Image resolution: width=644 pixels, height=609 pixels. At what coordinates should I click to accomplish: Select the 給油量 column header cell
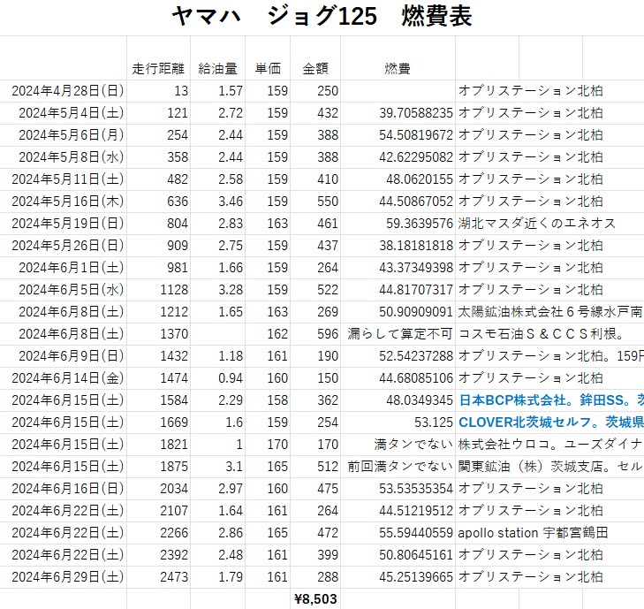click(x=217, y=68)
